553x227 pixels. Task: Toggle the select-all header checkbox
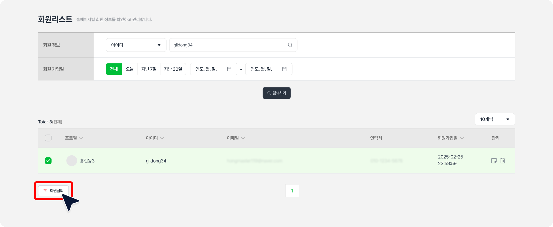coord(48,138)
